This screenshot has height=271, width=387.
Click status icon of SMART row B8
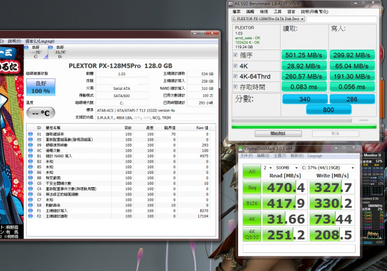(x=31, y=178)
